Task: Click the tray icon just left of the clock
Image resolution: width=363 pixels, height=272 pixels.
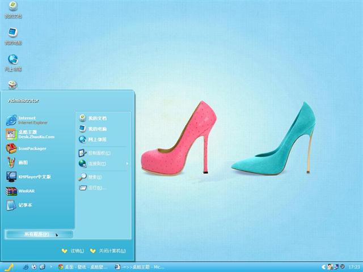Action: tap(343, 267)
